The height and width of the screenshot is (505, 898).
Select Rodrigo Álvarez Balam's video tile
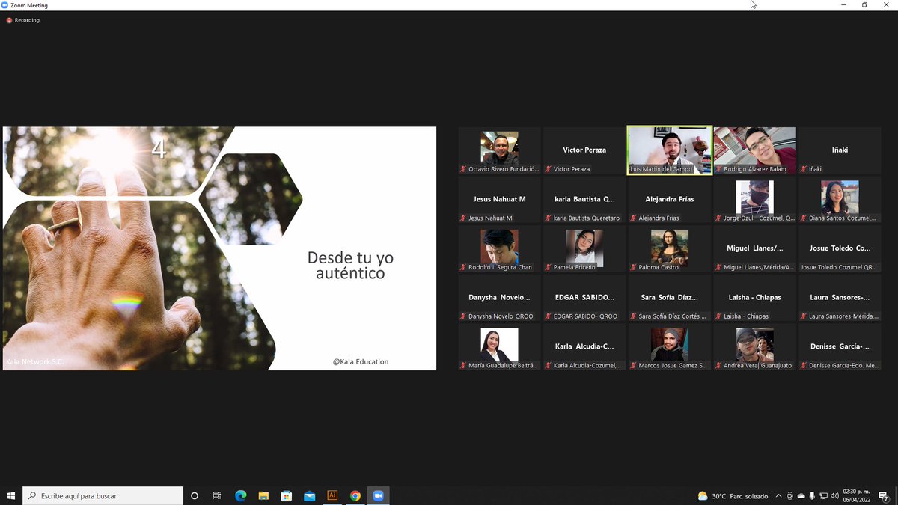click(x=754, y=150)
